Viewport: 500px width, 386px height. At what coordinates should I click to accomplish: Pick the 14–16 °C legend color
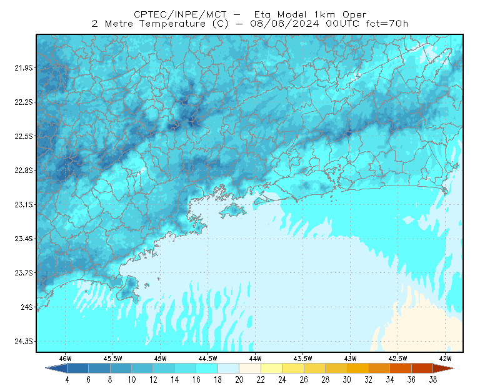(186, 369)
